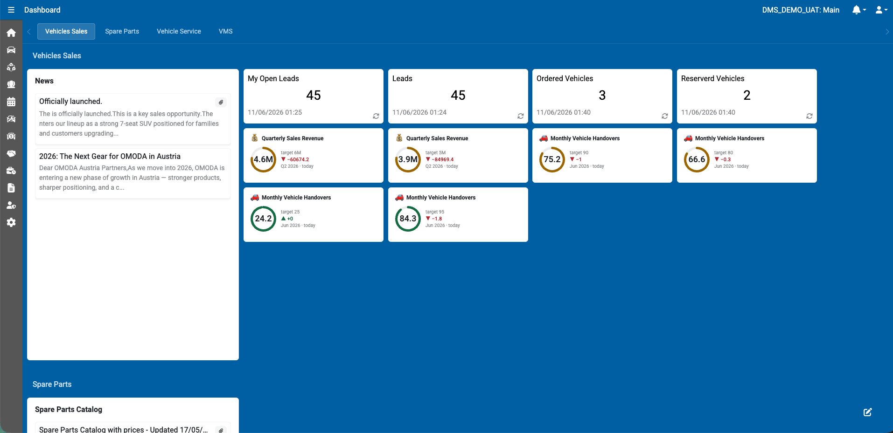Open the car (vehicles) sidebar icon
This screenshot has width=893, height=433.
tap(11, 50)
